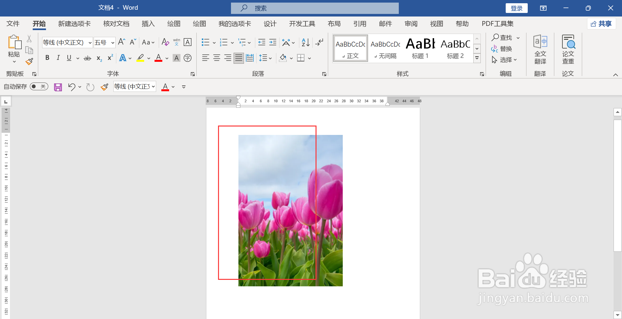Redo the last action

tap(90, 87)
